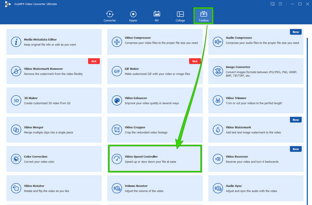Select the Toolbox tab

[203, 16]
